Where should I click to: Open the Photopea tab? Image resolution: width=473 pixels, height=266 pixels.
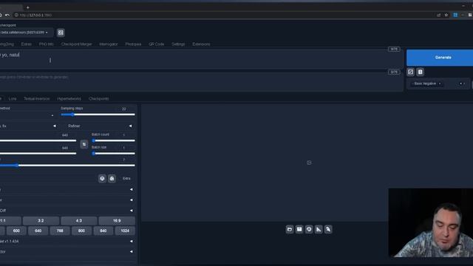133,44
